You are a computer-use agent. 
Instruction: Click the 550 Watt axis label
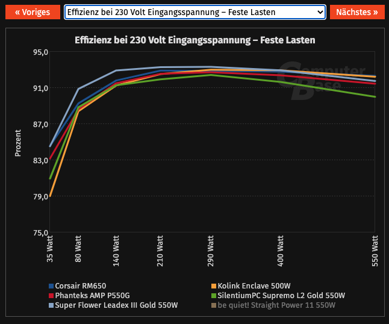(x=375, y=251)
